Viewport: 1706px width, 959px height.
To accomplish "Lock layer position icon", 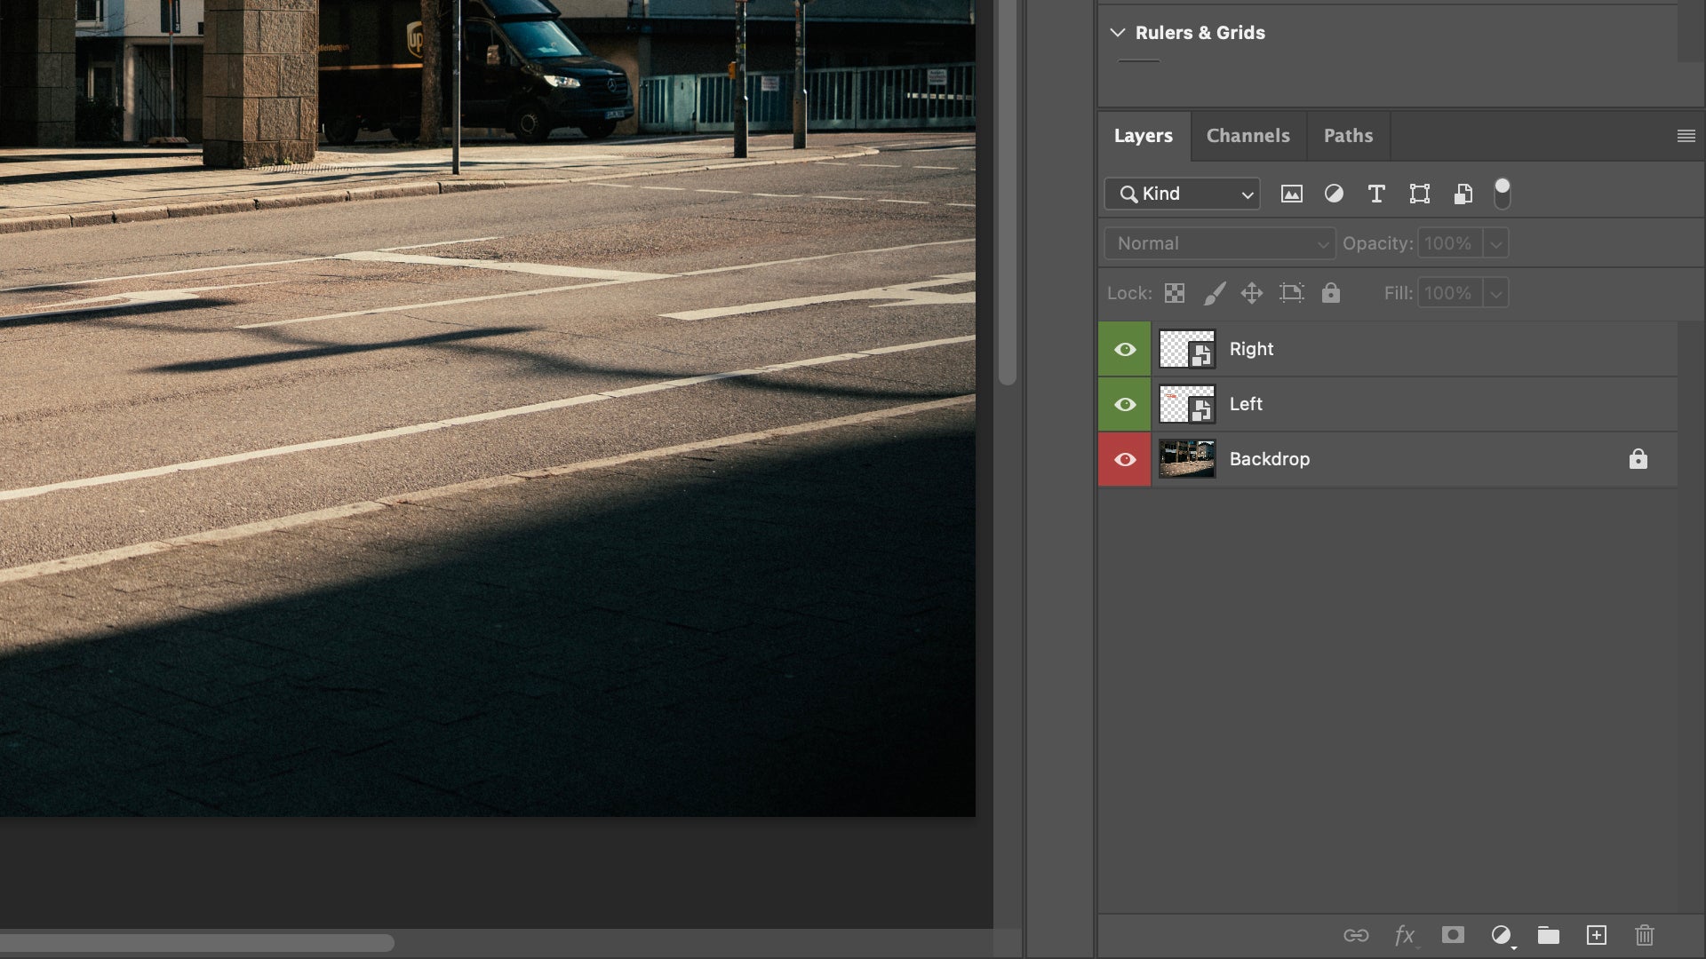I will (1251, 293).
